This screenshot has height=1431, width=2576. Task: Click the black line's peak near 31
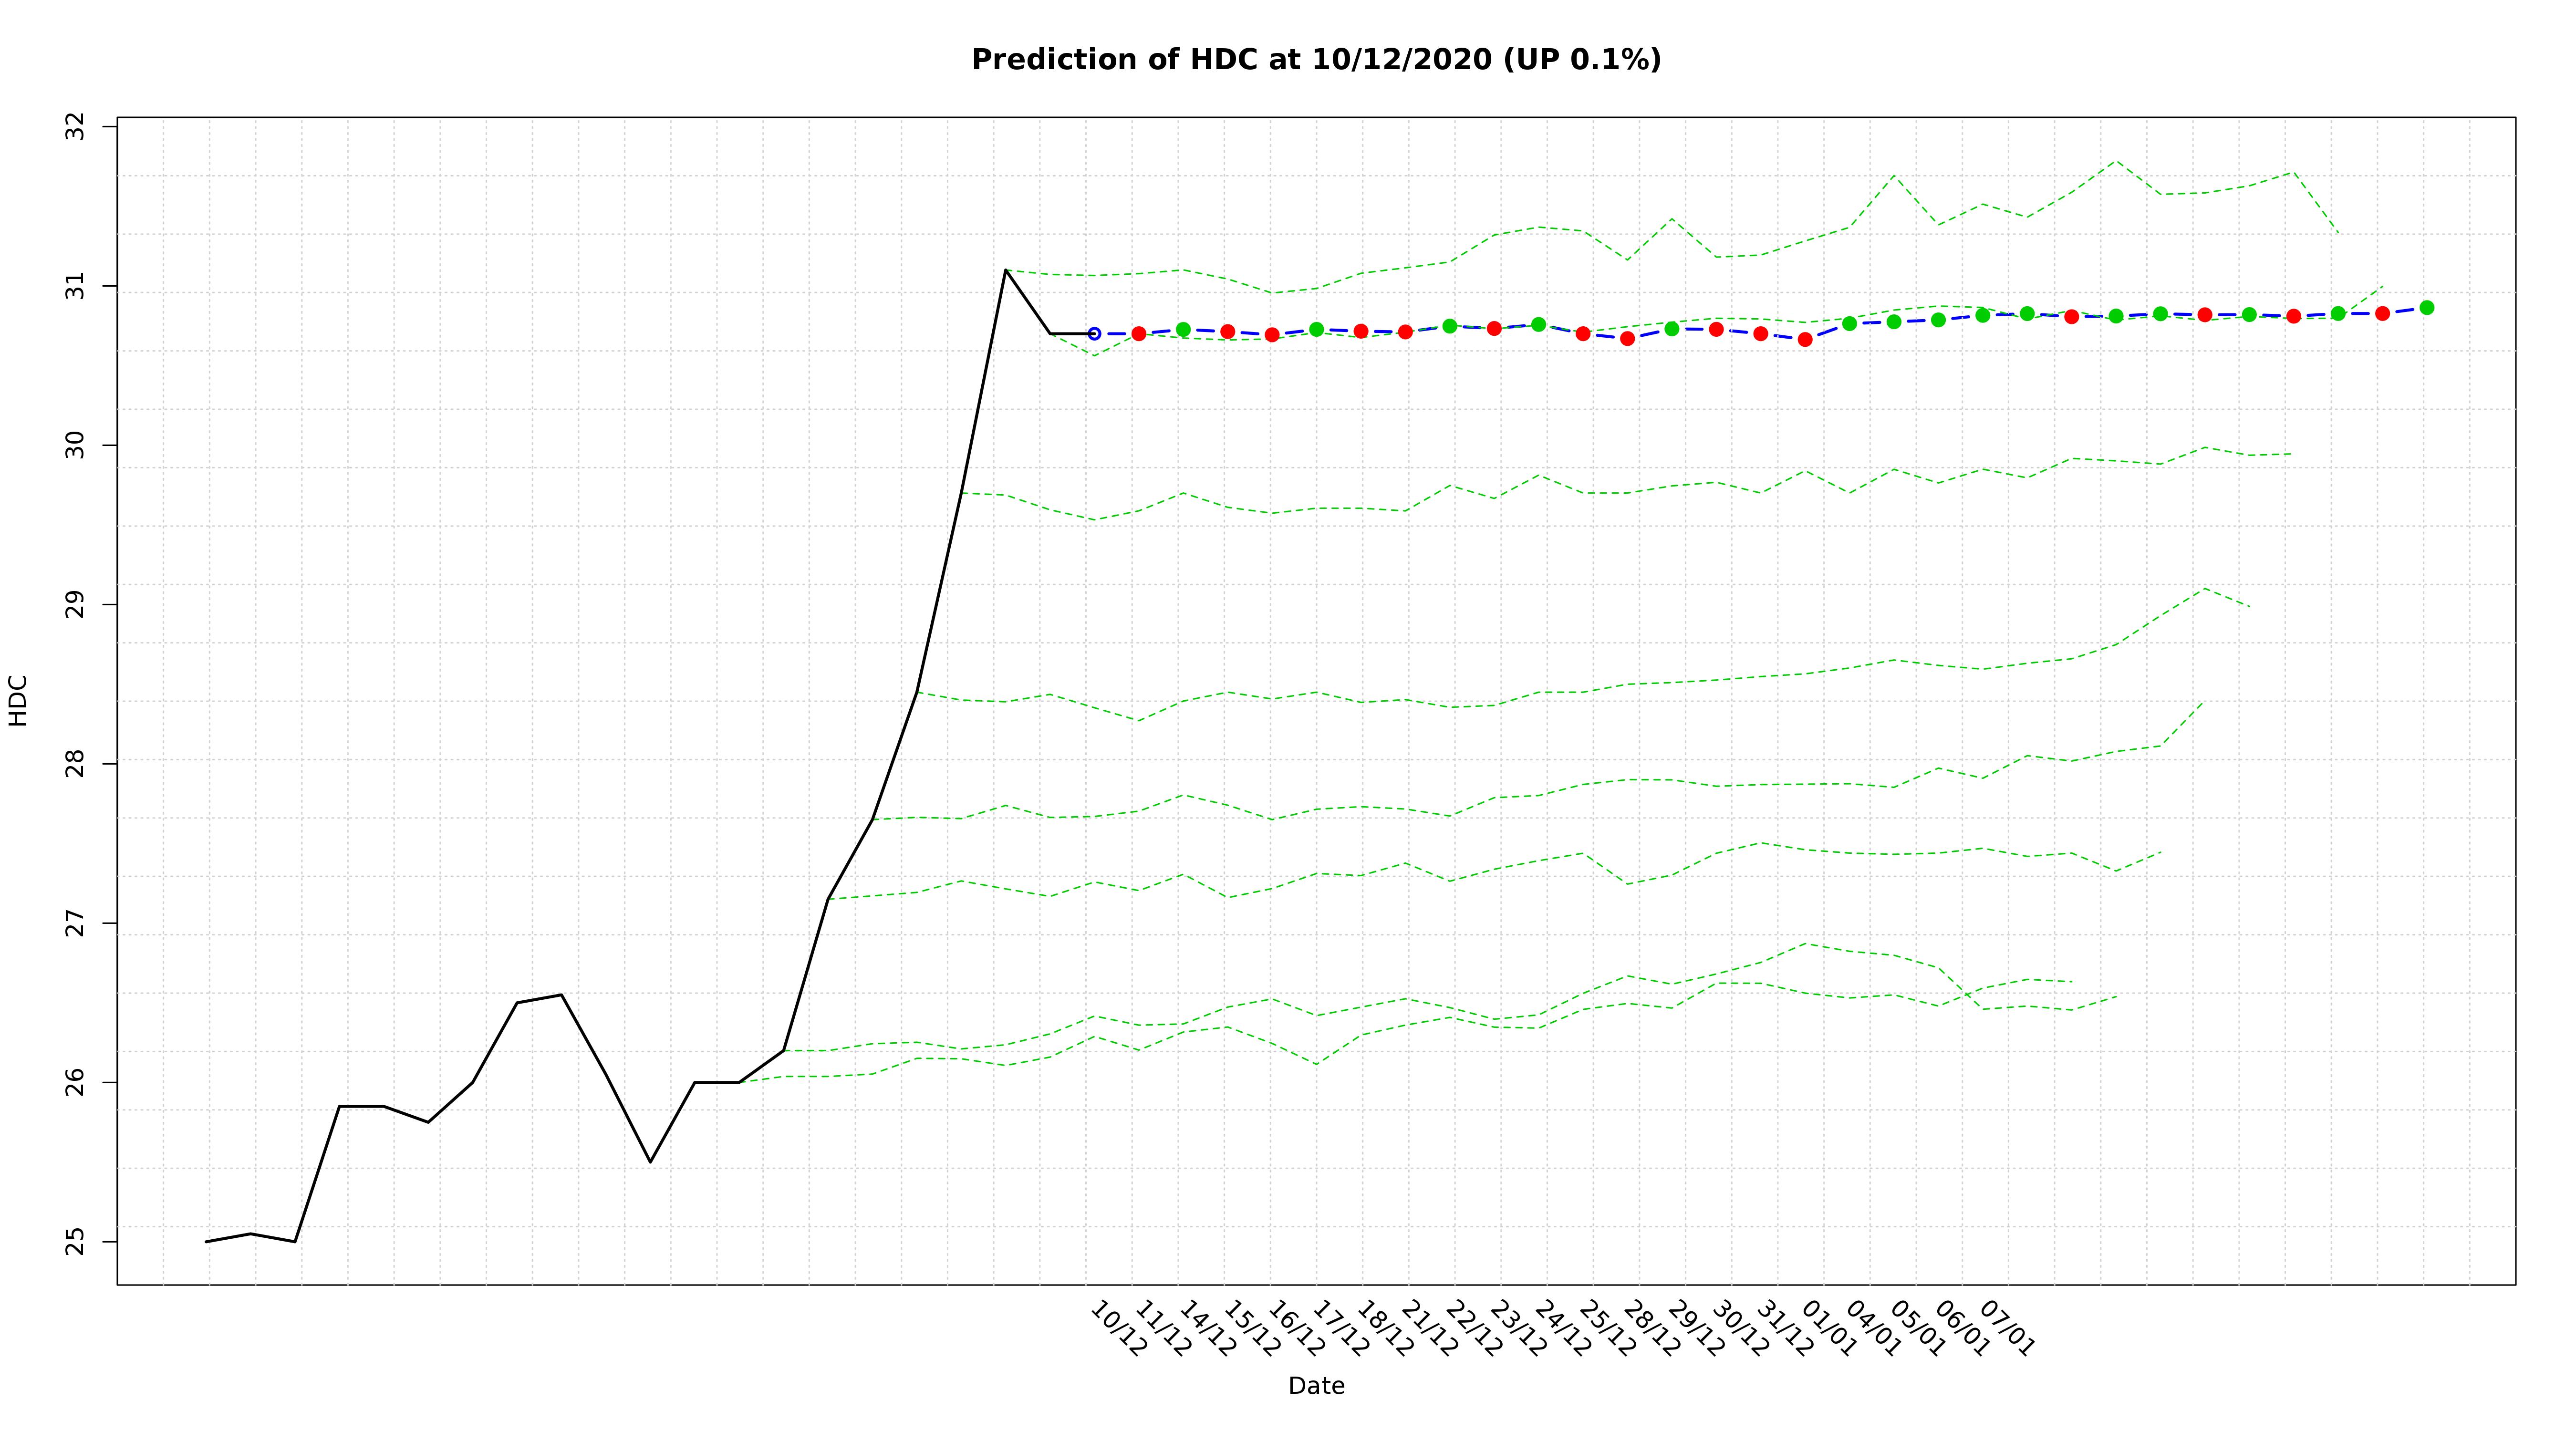click(1005, 270)
